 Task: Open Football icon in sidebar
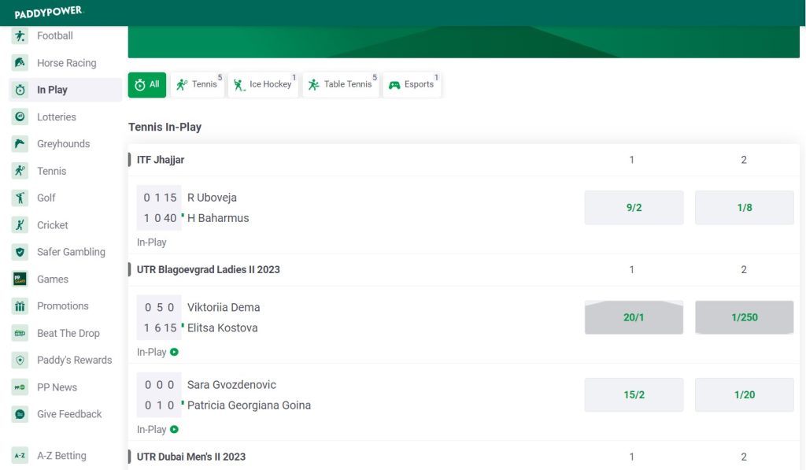tap(20, 36)
